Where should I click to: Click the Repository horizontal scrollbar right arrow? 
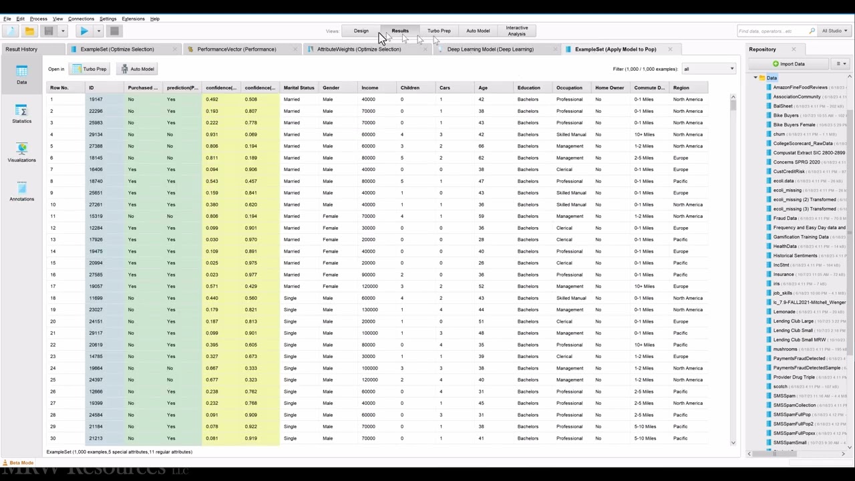tap(843, 454)
